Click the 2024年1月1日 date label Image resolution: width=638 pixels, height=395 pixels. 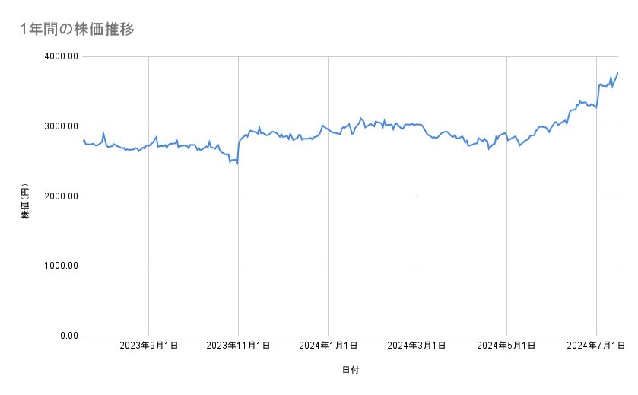[327, 346]
